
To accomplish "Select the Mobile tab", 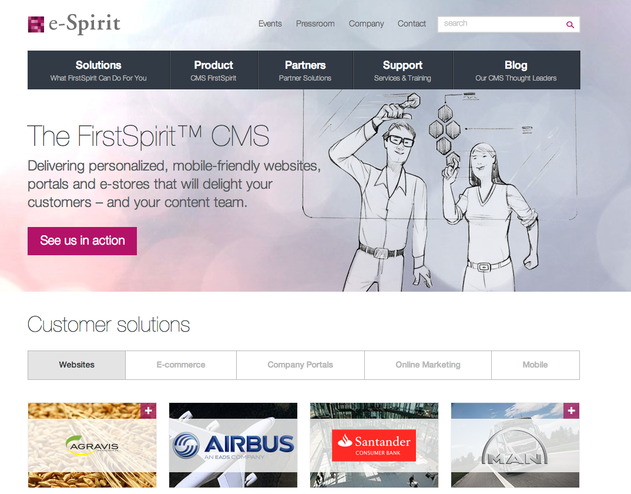I will tap(535, 365).
